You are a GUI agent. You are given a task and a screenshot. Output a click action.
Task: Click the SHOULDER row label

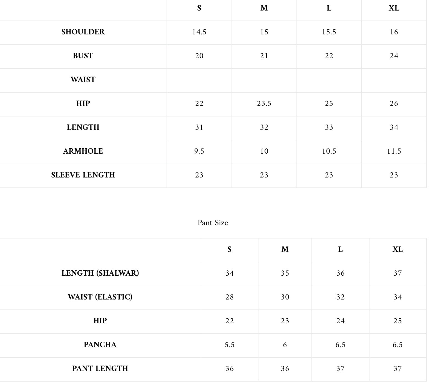click(x=83, y=32)
